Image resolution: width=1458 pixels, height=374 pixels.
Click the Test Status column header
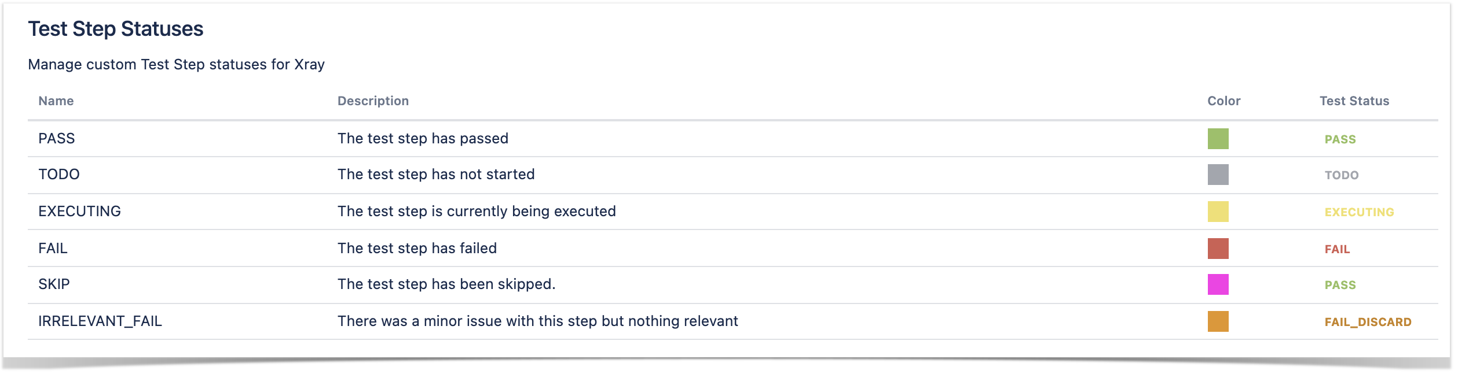[x=1354, y=101]
